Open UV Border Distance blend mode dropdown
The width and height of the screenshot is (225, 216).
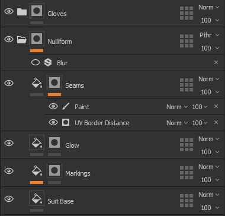pos(177,123)
